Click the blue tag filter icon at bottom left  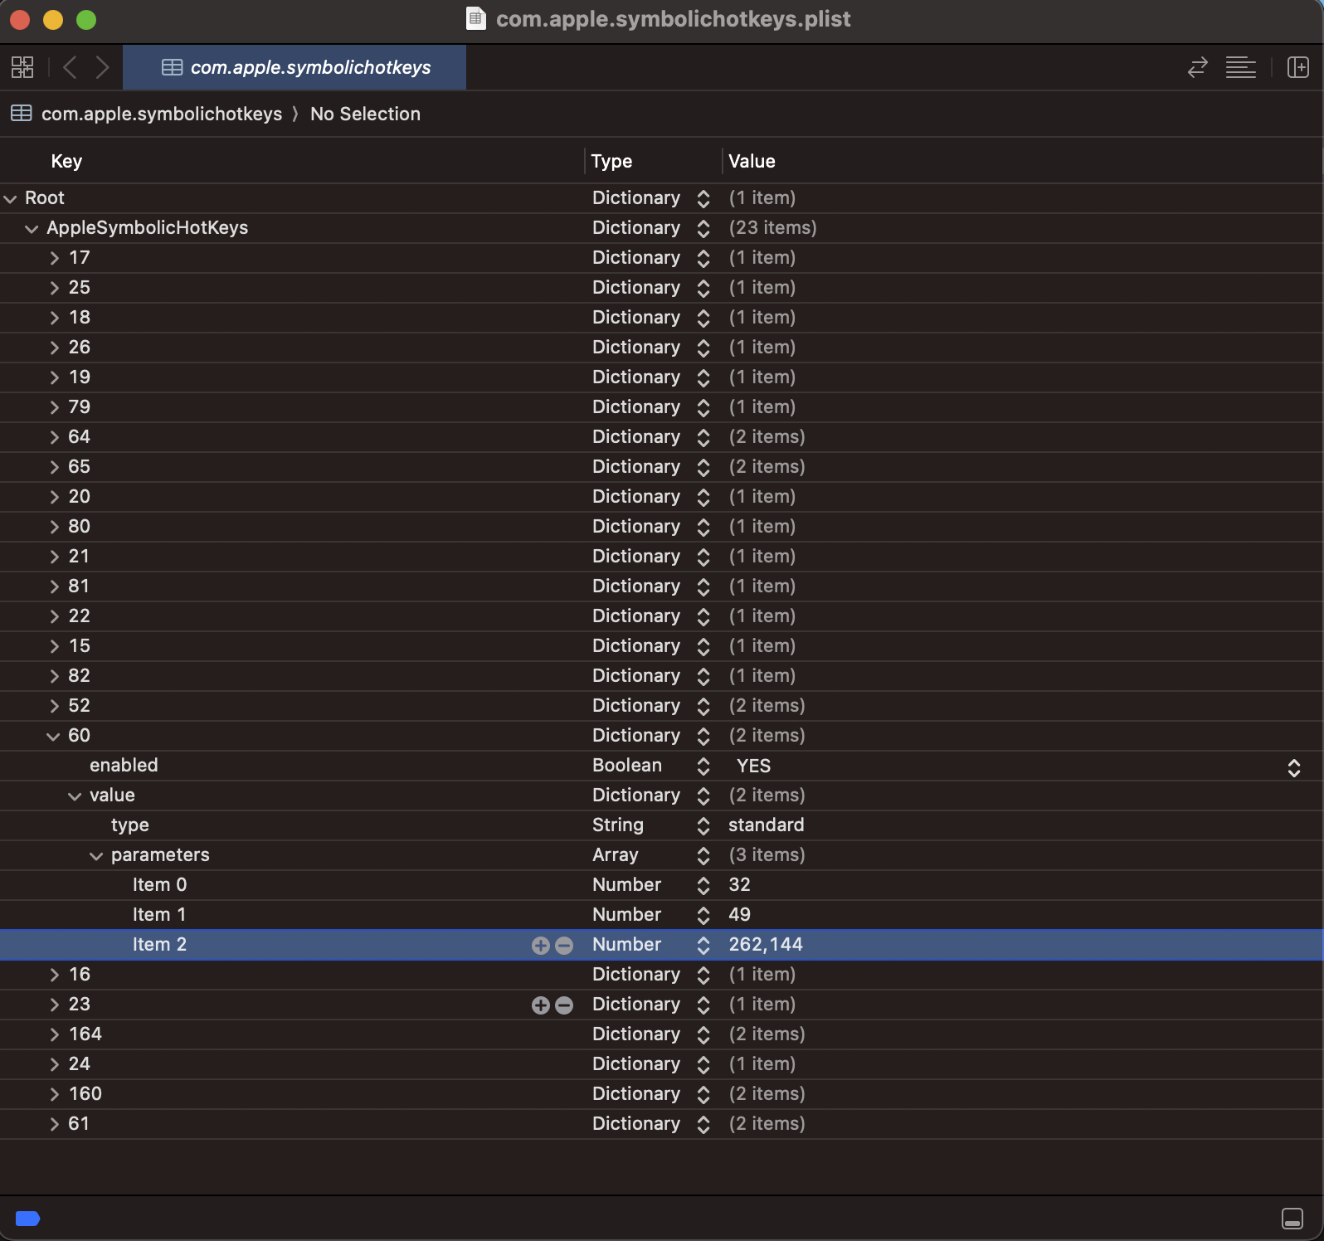point(28,1218)
